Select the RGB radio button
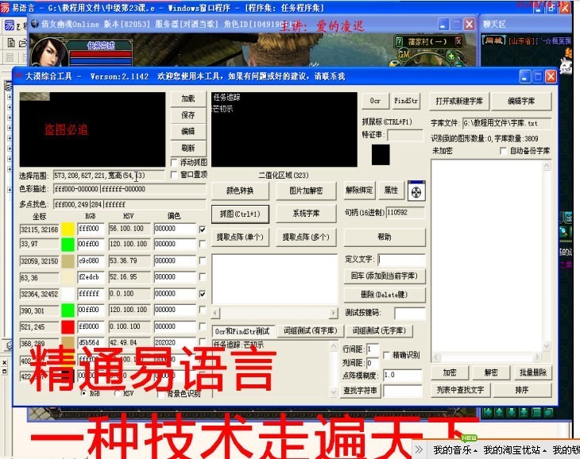 click(x=84, y=393)
